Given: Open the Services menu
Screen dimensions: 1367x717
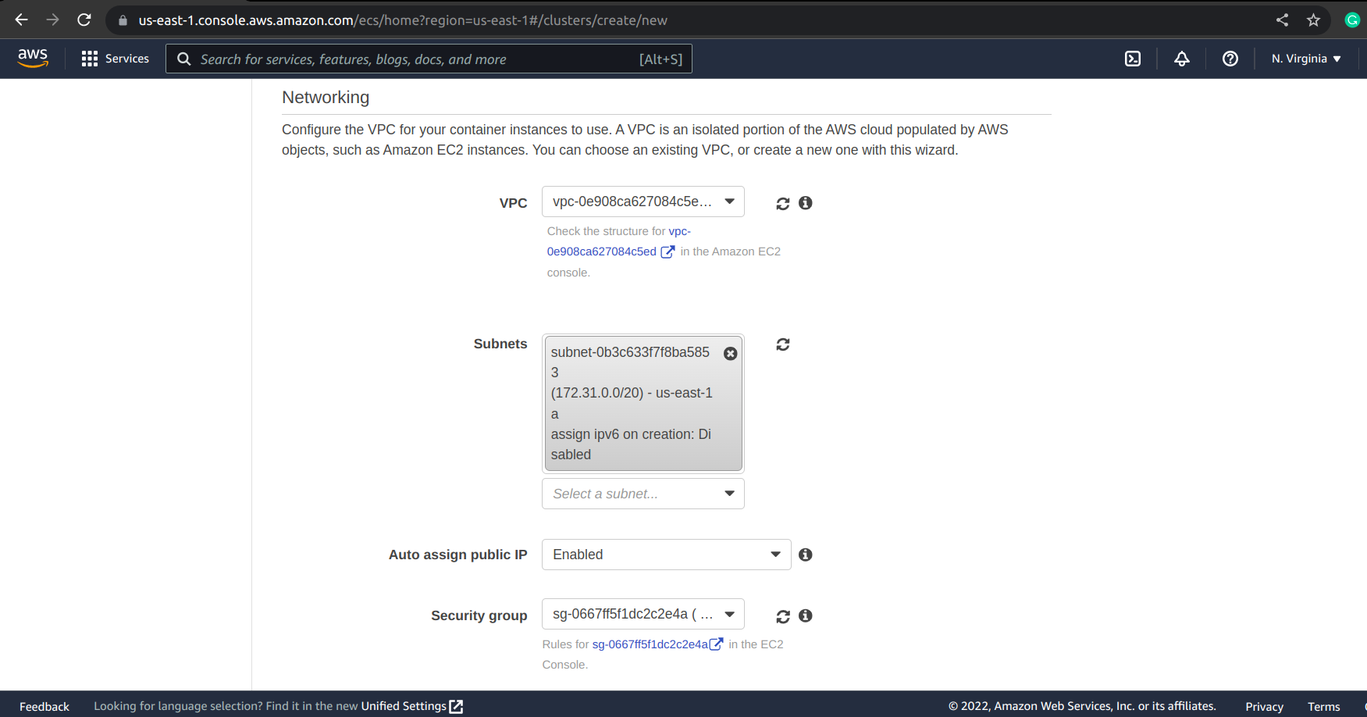Looking at the screenshot, I should click(116, 59).
